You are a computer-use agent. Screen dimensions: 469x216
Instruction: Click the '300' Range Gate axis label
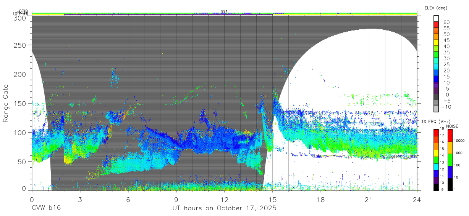click(20, 18)
